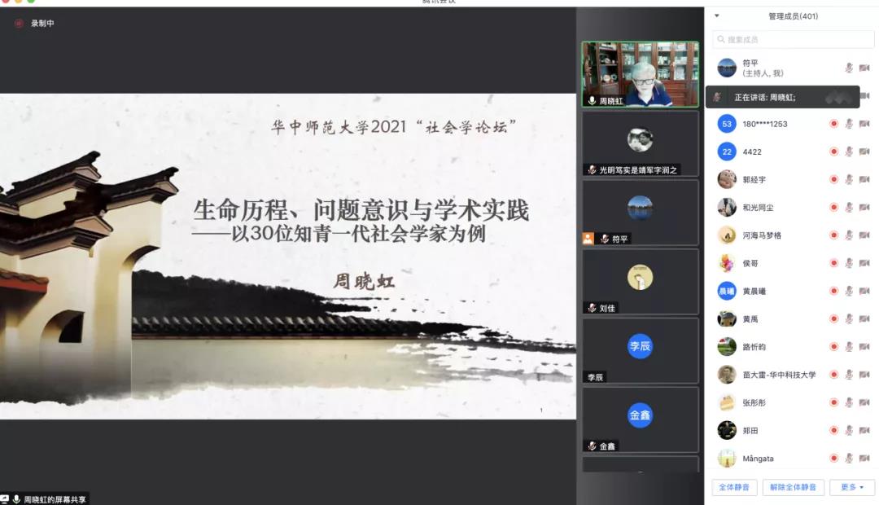
Task: Click the record icon for 4422
Action: coord(833,151)
